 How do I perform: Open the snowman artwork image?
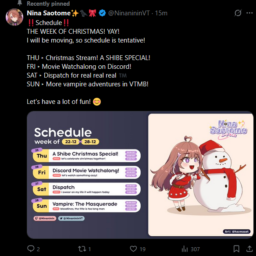201,175
